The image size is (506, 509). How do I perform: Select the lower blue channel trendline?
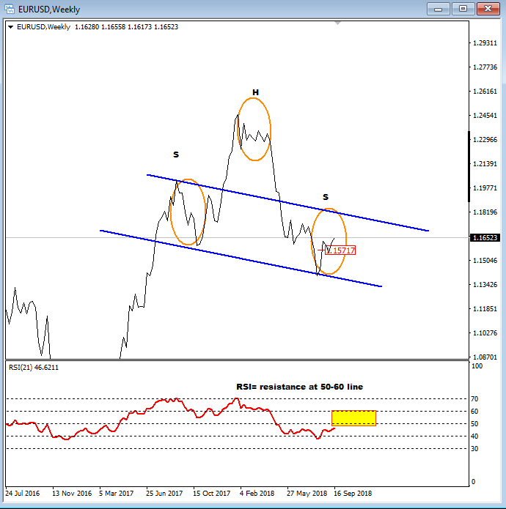coord(242,258)
